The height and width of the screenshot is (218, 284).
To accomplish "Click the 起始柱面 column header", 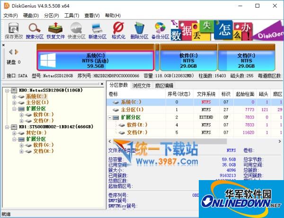I will point(245,94).
